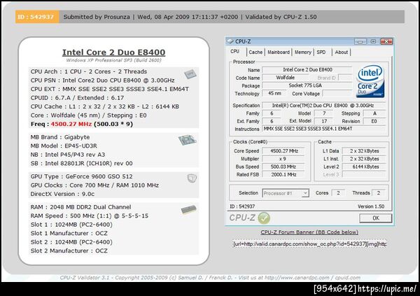420x296 pixels.
Task: Expand the Processor #1 selection dropdown
Action: pyautogui.click(x=305, y=193)
